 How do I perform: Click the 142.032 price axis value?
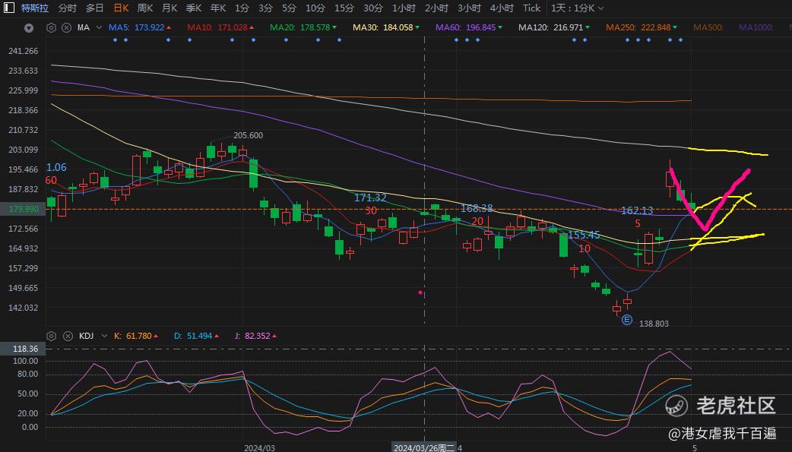(24, 308)
